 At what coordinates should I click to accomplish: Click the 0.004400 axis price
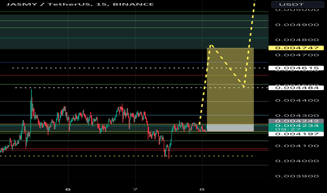pos(297,100)
